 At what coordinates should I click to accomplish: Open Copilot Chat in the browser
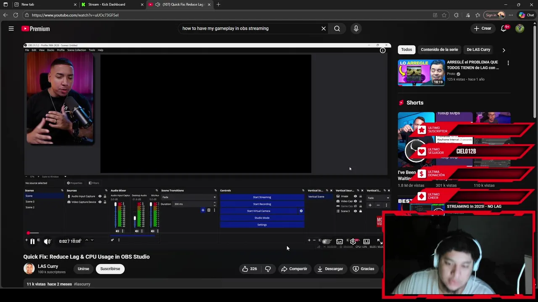(526, 15)
